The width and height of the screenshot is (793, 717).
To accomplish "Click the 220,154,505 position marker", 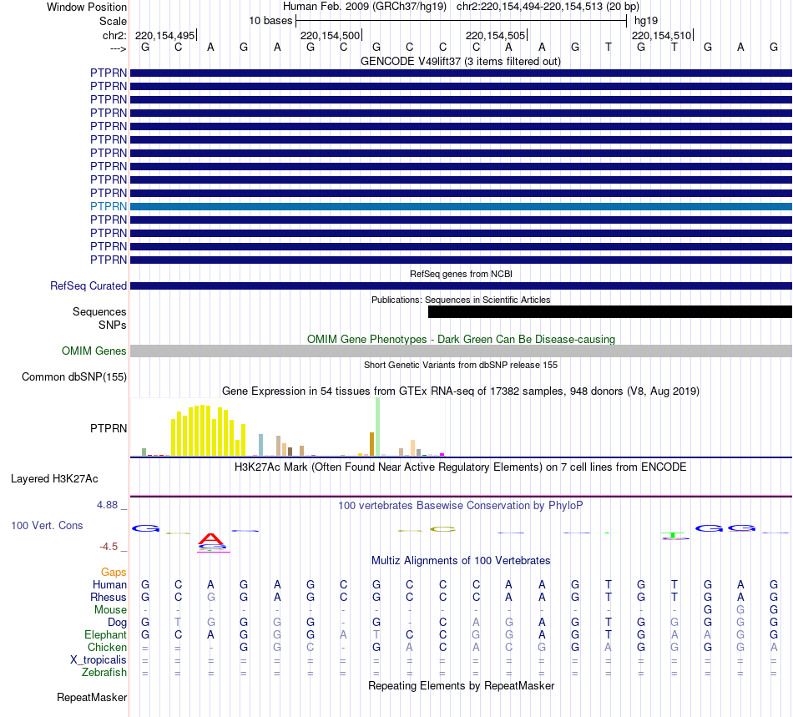I will tap(496, 35).
